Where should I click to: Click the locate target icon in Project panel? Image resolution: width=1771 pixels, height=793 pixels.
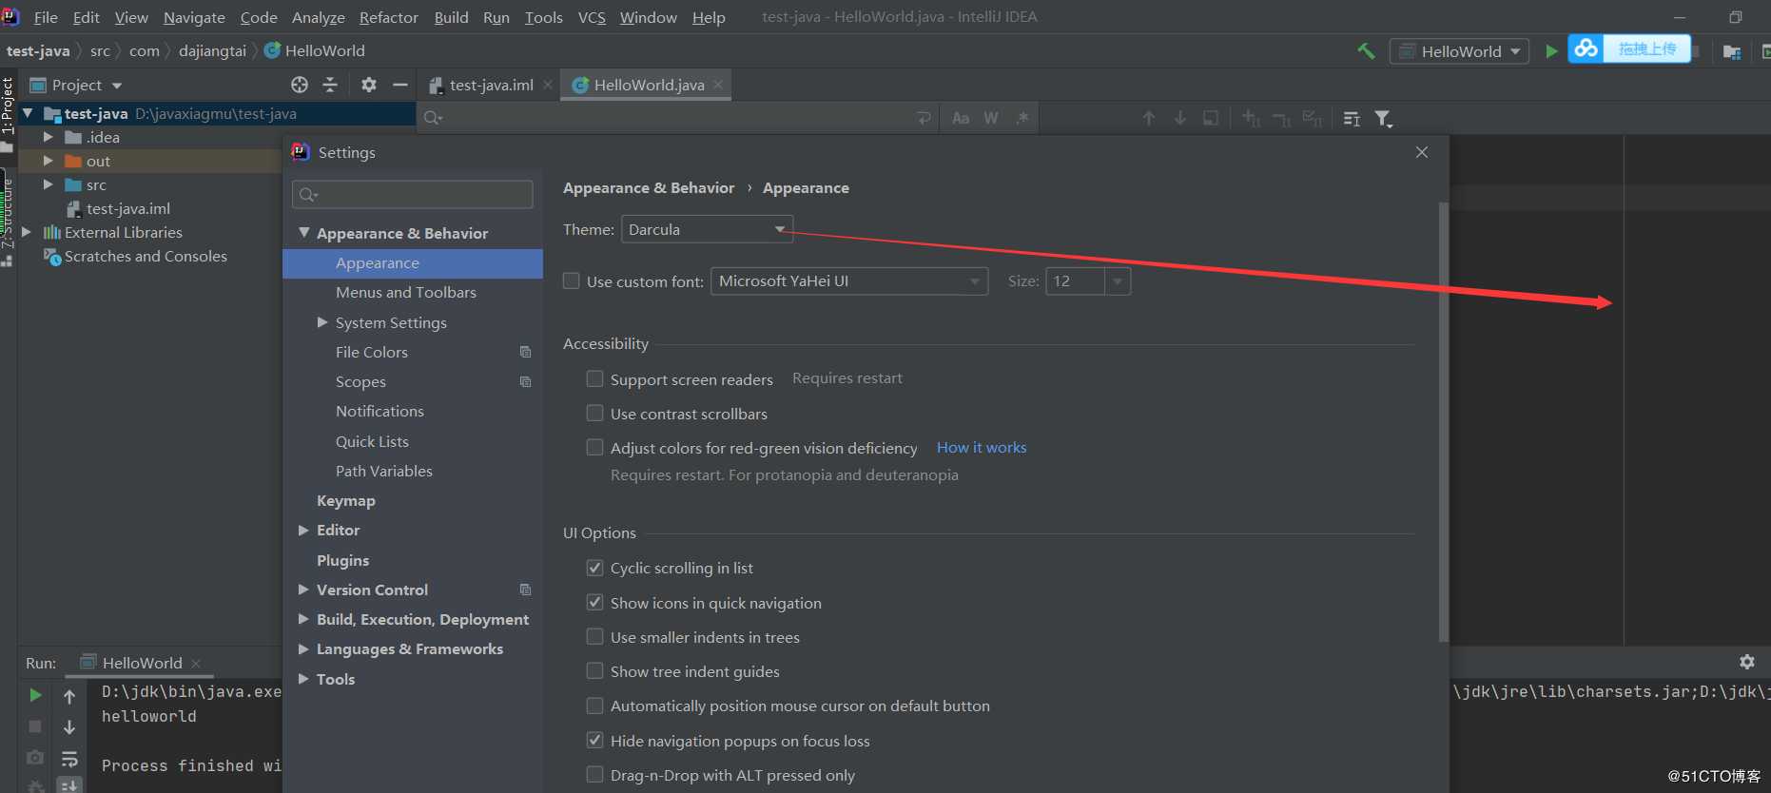(x=300, y=85)
